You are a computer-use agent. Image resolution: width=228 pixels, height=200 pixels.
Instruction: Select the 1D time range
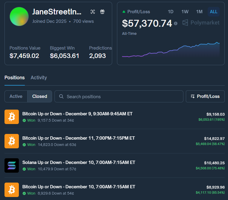171,12
